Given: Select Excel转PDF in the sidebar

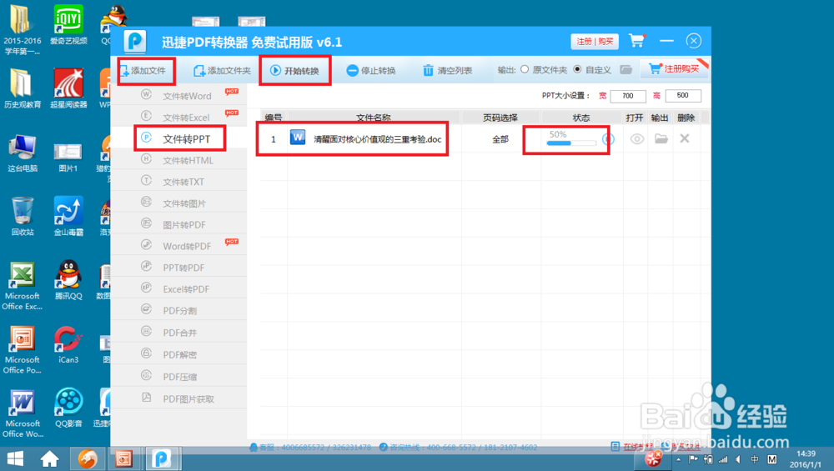Looking at the screenshot, I should click(x=179, y=288).
